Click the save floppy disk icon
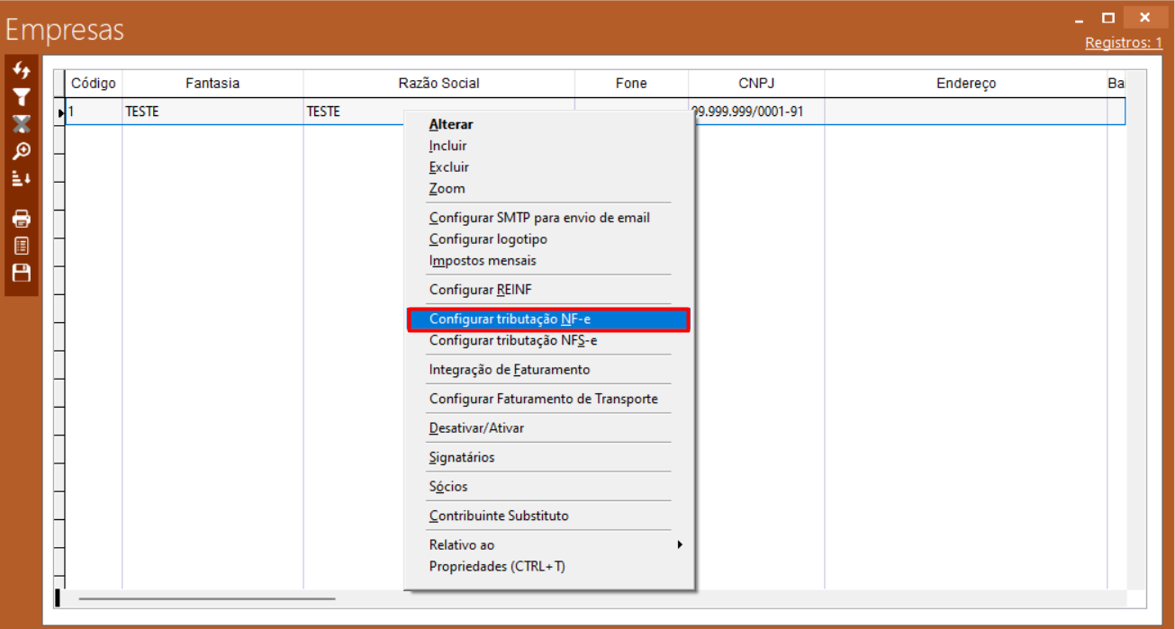Image resolution: width=1175 pixels, height=629 pixels. 22,273
